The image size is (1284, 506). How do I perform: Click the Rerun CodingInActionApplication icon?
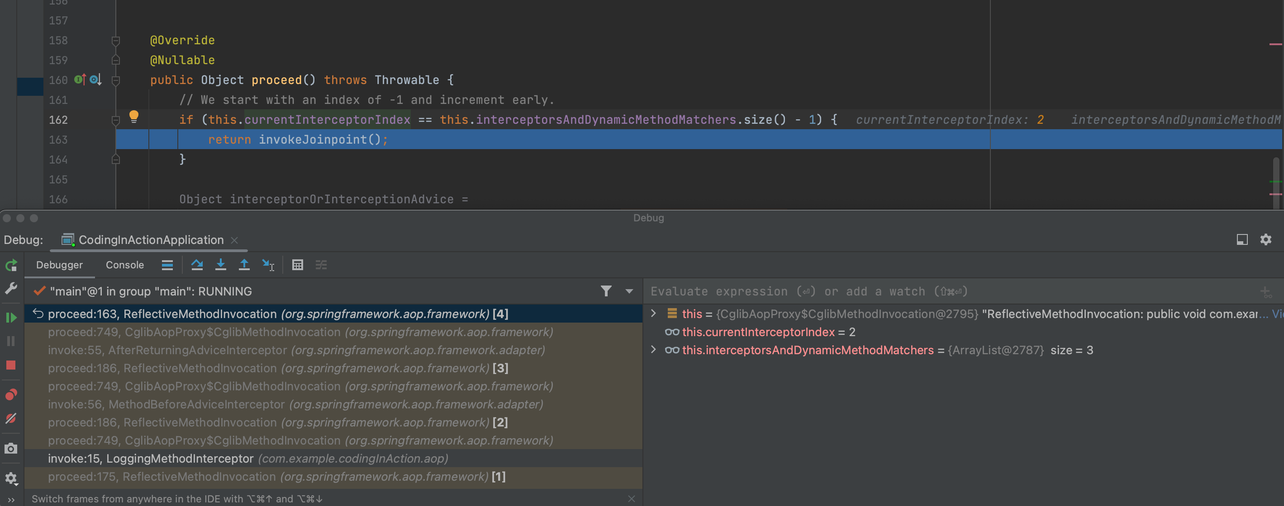[11, 265]
